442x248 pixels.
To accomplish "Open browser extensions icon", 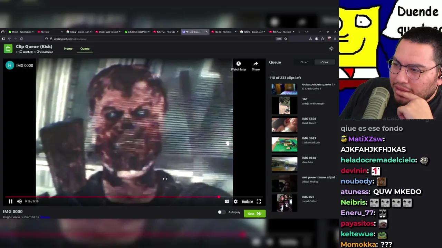I will click(323, 39).
